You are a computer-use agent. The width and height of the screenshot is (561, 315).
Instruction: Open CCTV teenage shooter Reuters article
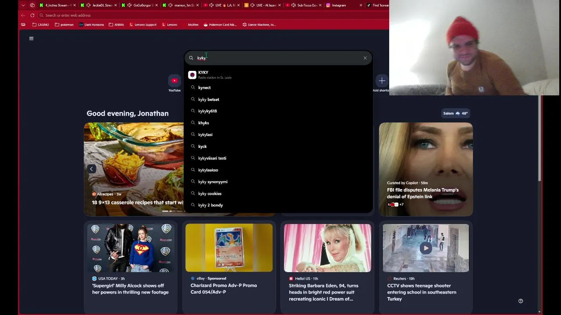click(422, 292)
